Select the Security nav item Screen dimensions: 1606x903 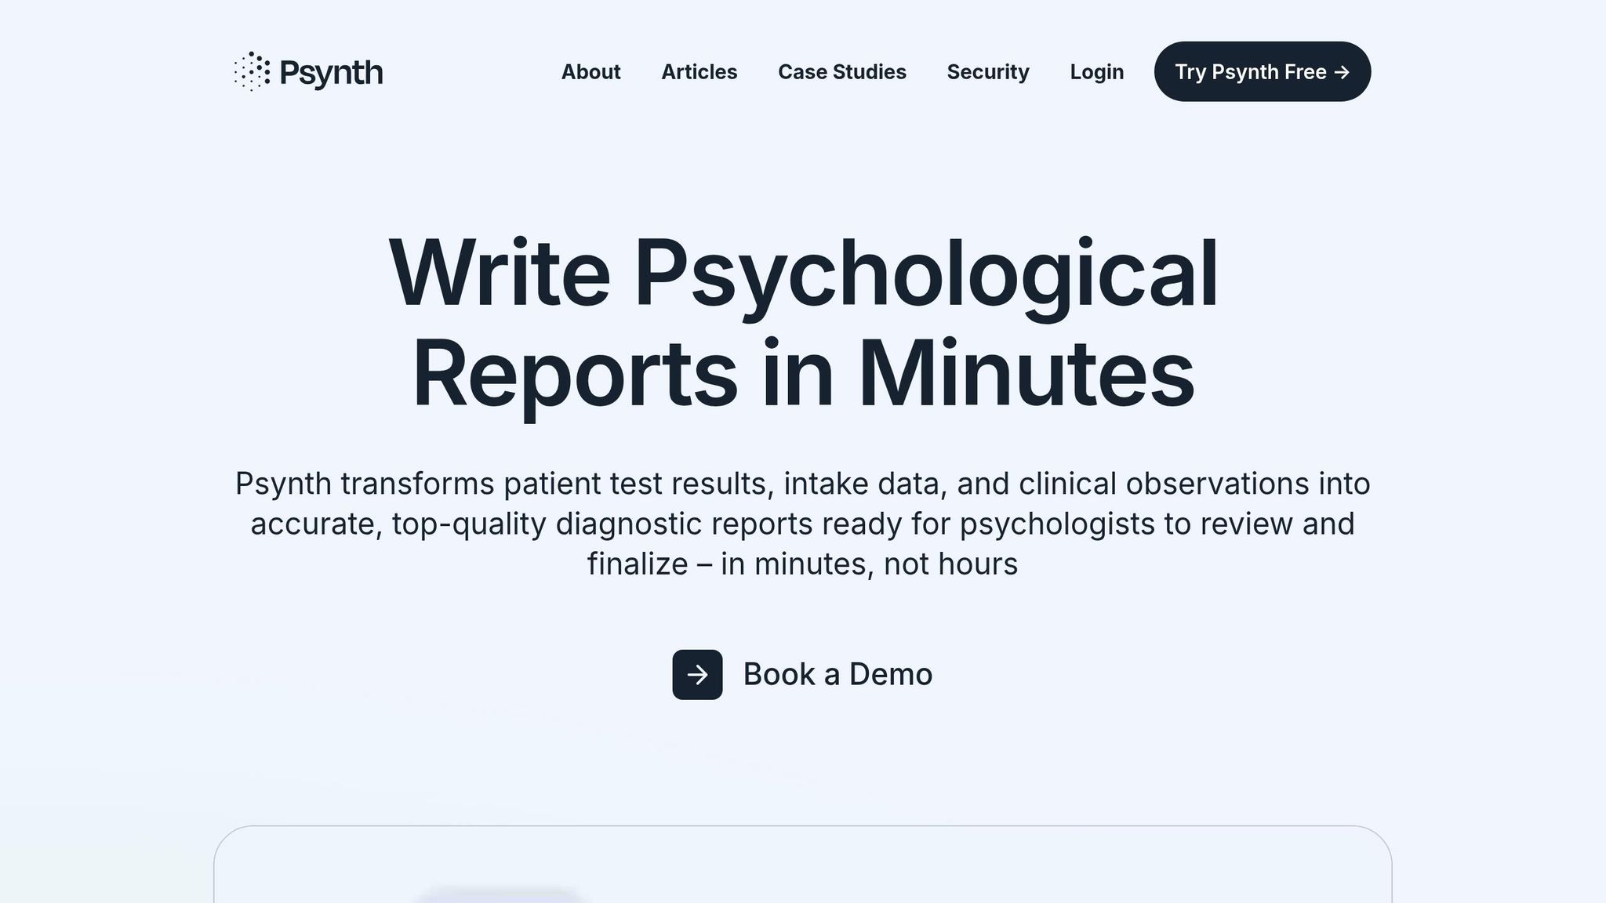tap(987, 72)
